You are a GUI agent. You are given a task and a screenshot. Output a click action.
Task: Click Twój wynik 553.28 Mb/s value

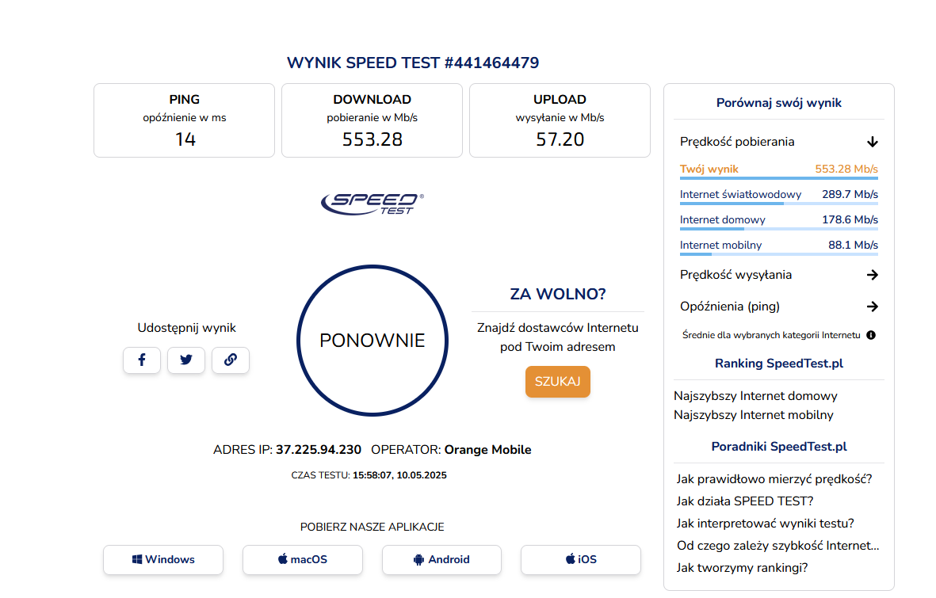pos(846,169)
